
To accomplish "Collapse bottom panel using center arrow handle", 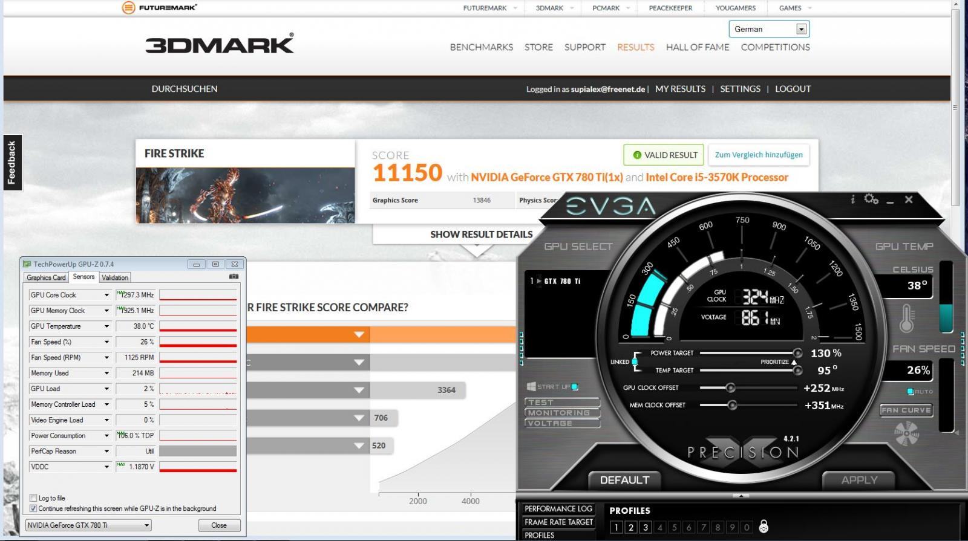I will (741, 496).
